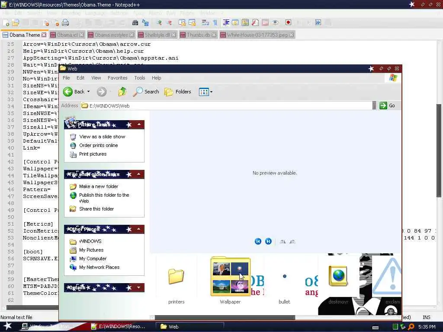This screenshot has width=443, height=332.
Task: Switch to the Obama.Theme tab
Action: click(x=25, y=35)
